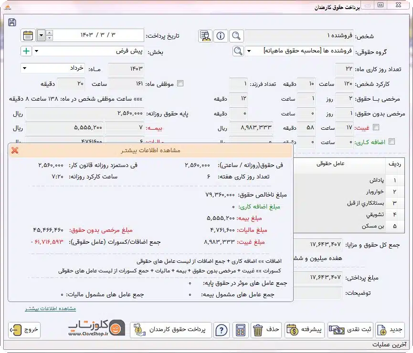
Task: Open the month (خرداد) dropdown
Action: tap(24, 68)
